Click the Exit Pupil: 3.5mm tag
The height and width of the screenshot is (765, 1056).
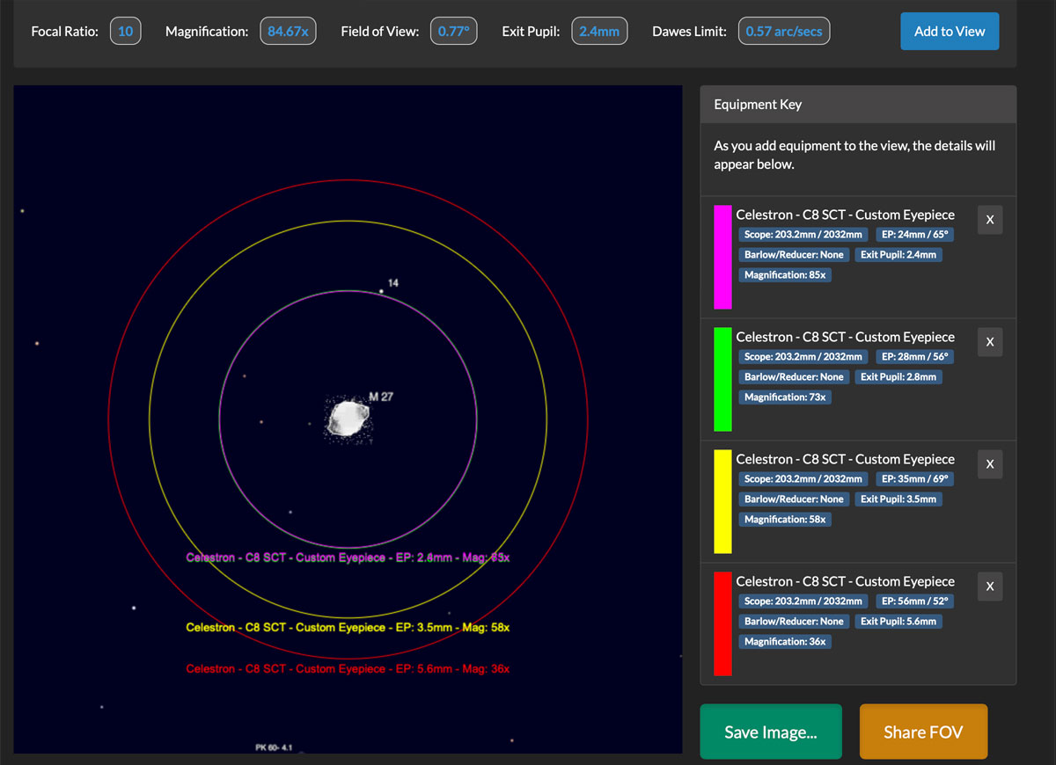pyautogui.click(x=898, y=499)
